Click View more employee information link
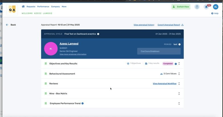 (73, 54)
